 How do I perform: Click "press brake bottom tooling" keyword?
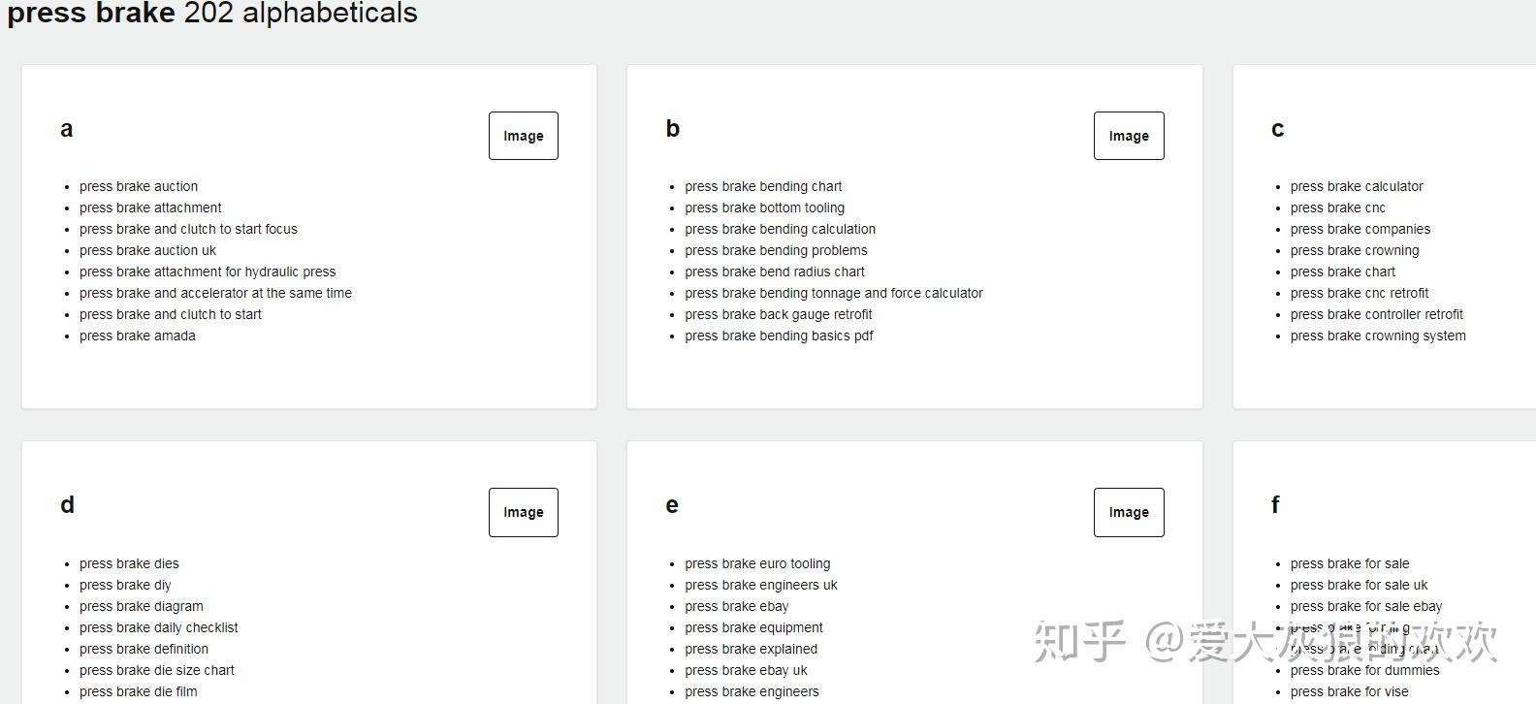pyautogui.click(x=764, y=208)
